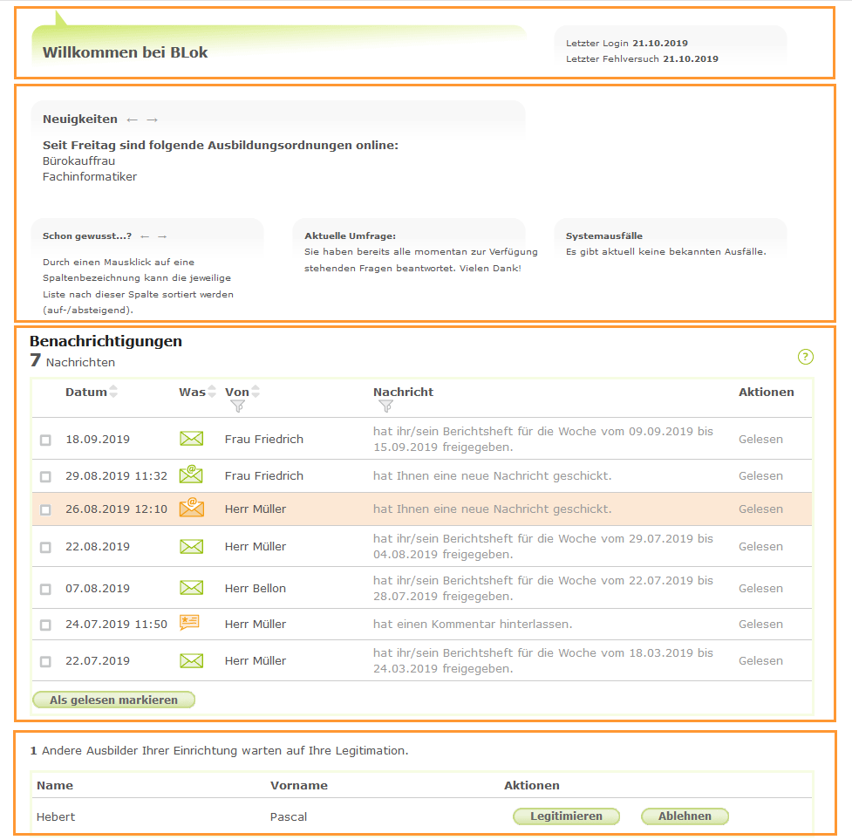Show next news item with Neuigkeiten right arrow
This screenshot has height=840, width=852.
(152, 120)
